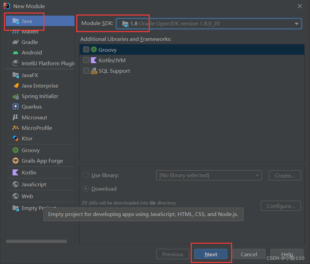This screenshot has width=310, height=264.
Task: Select the Java module type icon
Action: click(x=16, y=21)
